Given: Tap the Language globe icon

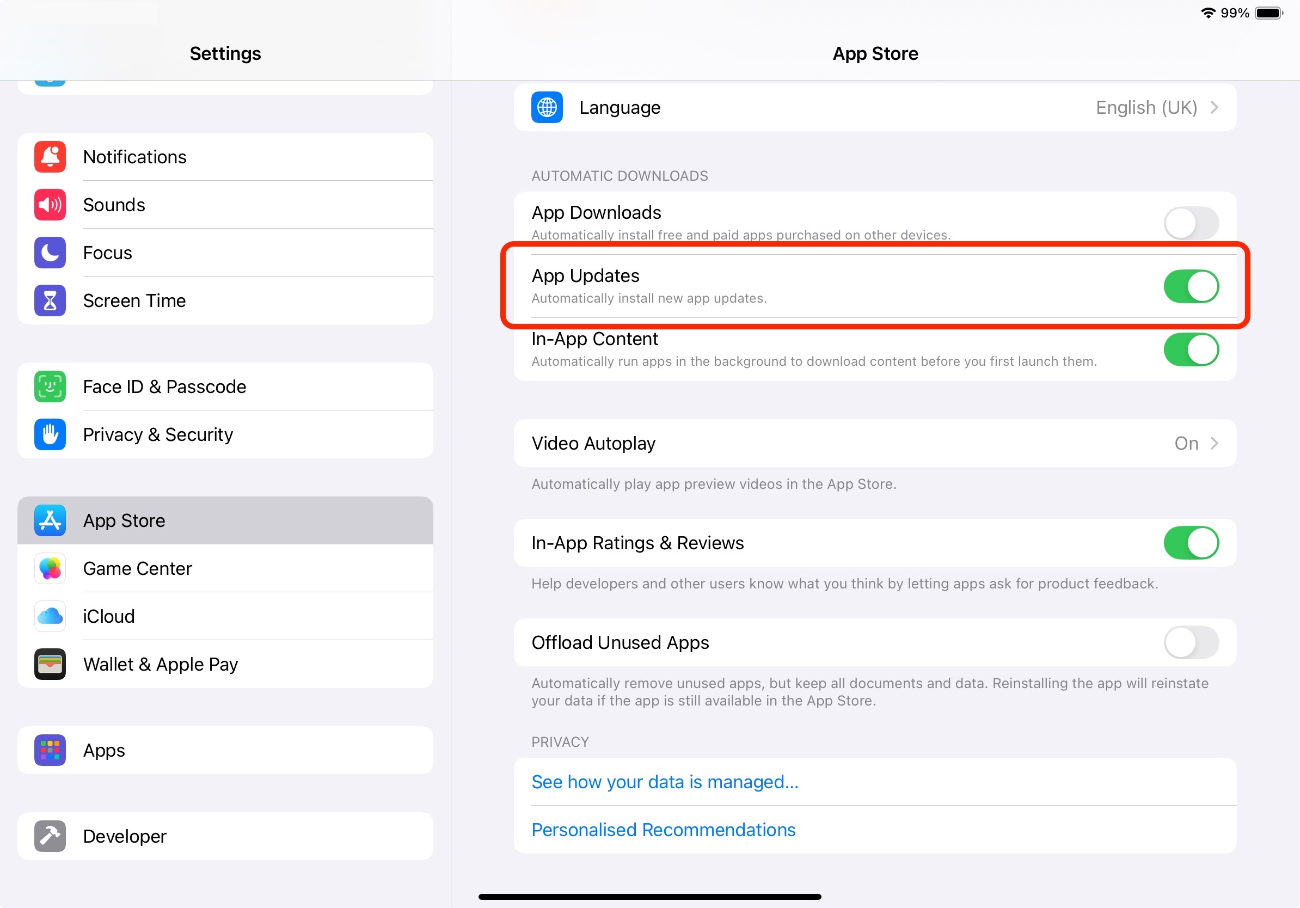Looking at the screenshot, I should [547, 107].
